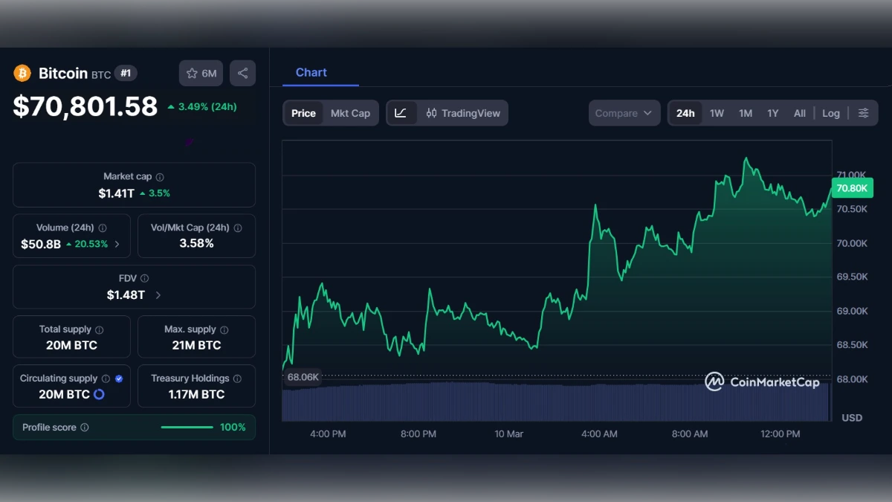892x502 pixels.
Task: Click the Bitcoin logo icon
Action: pyautogui.click(x=22, y=73)
